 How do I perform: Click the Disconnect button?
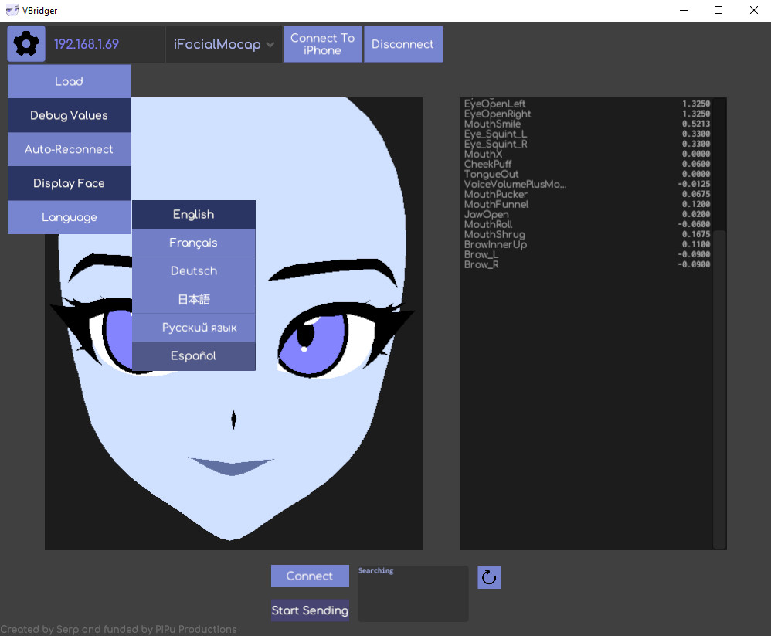click(402, 44)
